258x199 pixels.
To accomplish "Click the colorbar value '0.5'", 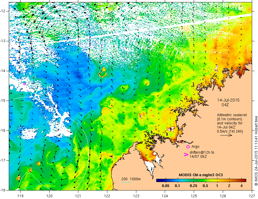I will coord(205,186).
